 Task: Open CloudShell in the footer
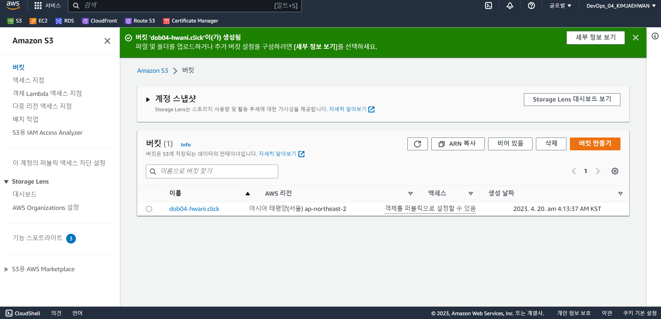click(x=23, y=313)
